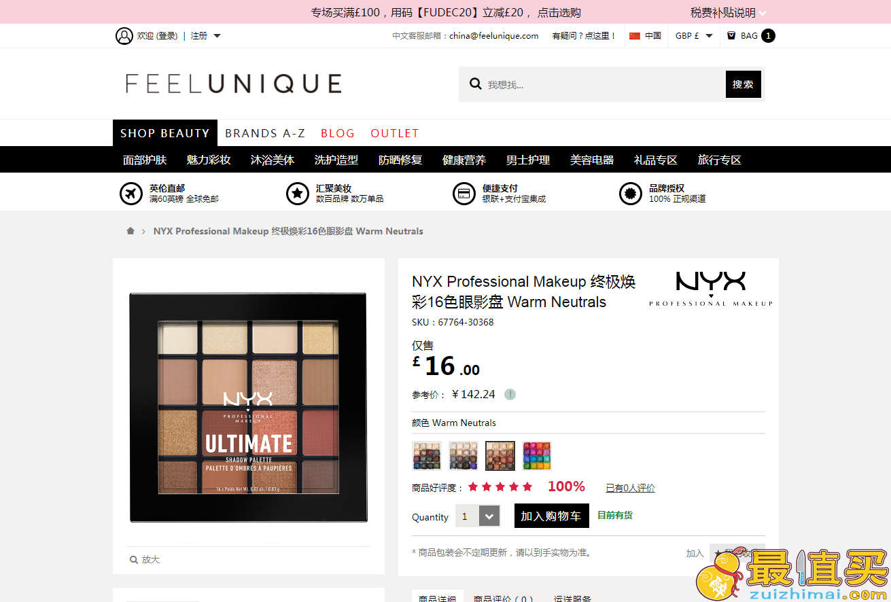Open the 洗护造型 menu
The width and height of the screenshot is (891, 602).
[x=336, y=160]
